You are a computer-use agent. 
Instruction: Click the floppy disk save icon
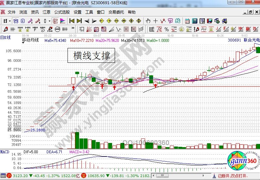[210, 21]
